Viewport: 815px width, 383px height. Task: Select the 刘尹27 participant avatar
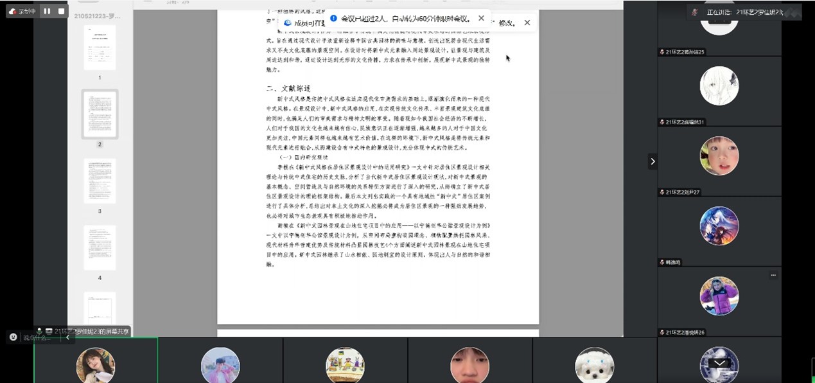click(x=719, y=156)
